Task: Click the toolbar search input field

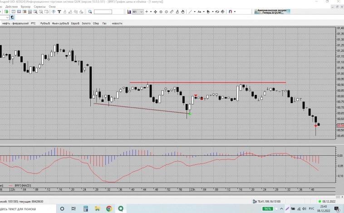Action: [x=103, y=11]
